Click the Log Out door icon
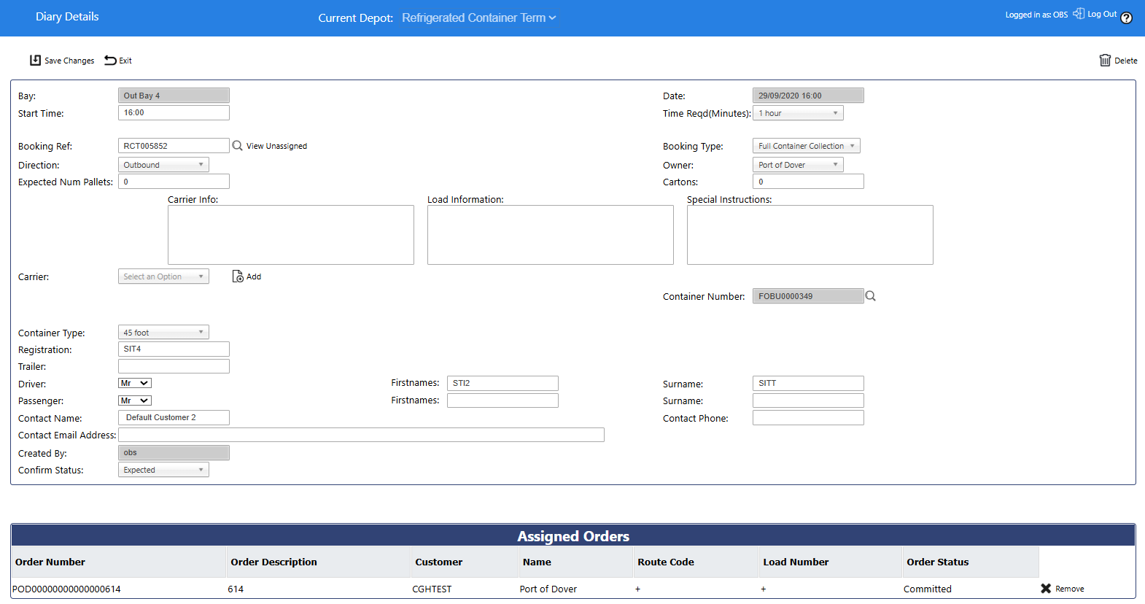1145x604 pixels. pos(1079,13)
